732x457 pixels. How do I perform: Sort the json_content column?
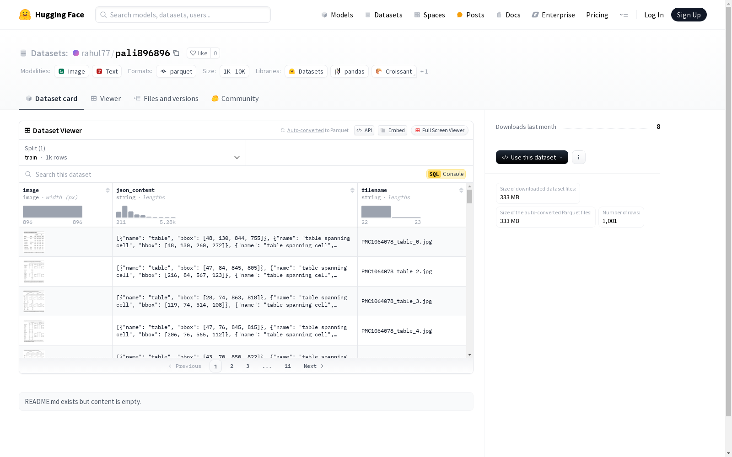[x=352, y=190]
